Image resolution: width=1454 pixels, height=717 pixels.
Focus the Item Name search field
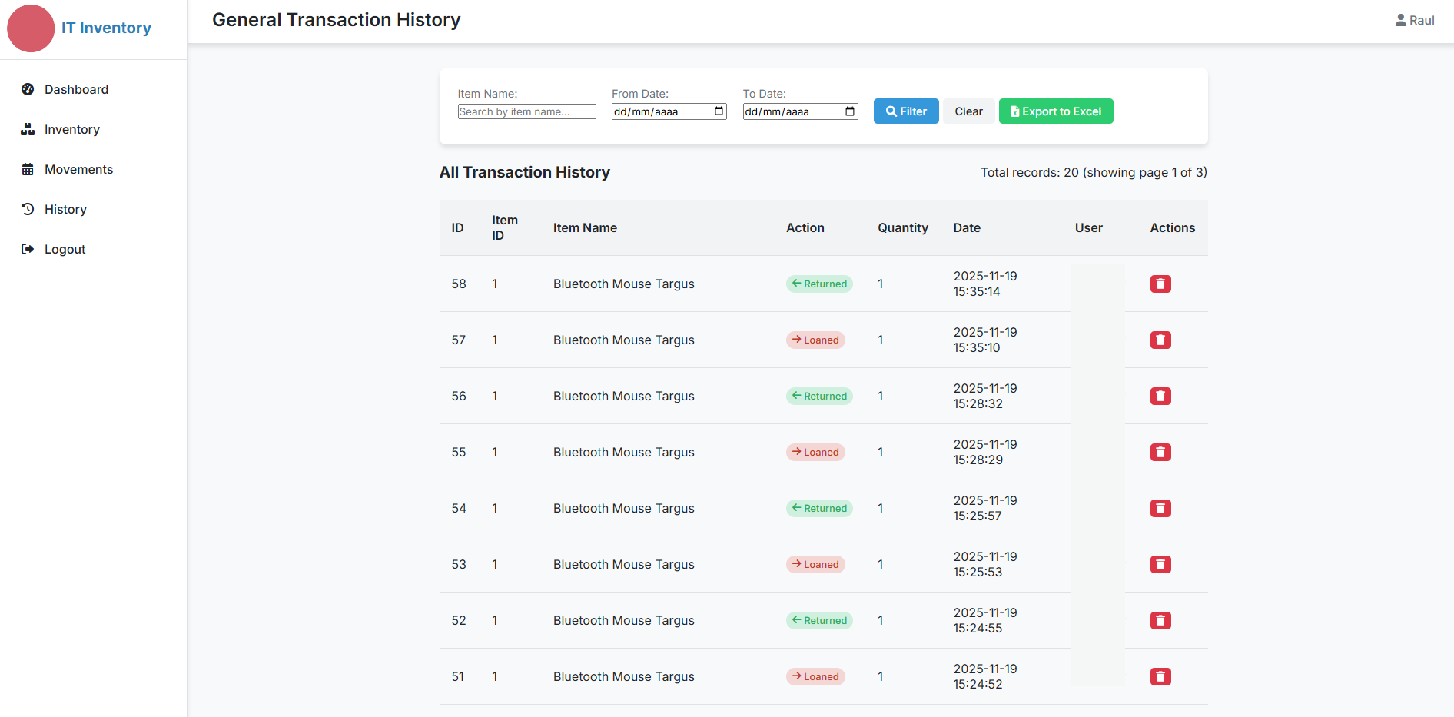point(527,111)
